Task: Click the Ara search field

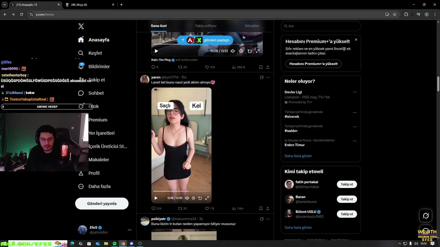Action: click(321, 26)
